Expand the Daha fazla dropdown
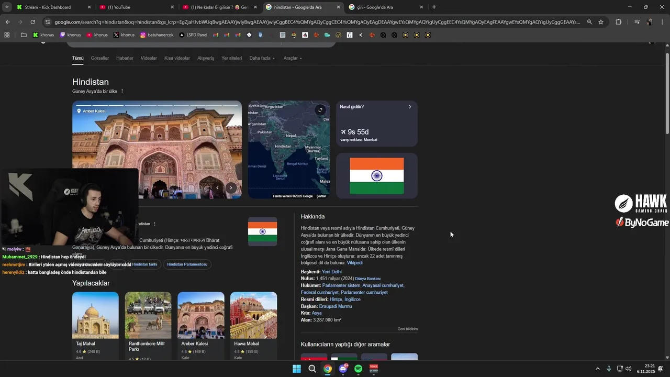 coord(262,58)
